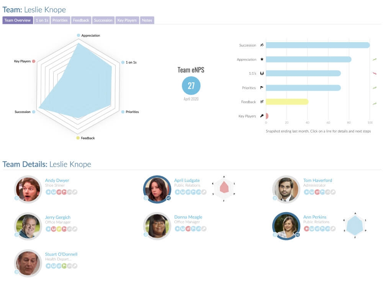The image size is (383, 293).
Task: Click the succession icon beside the Succession bar
Action: [x=262, y=45]
